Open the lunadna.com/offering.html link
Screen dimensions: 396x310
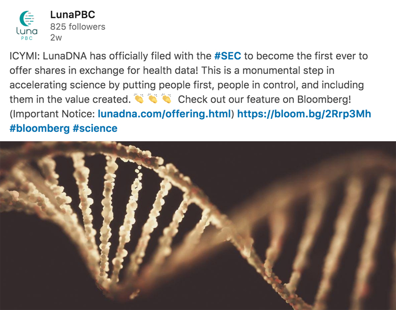165,114
